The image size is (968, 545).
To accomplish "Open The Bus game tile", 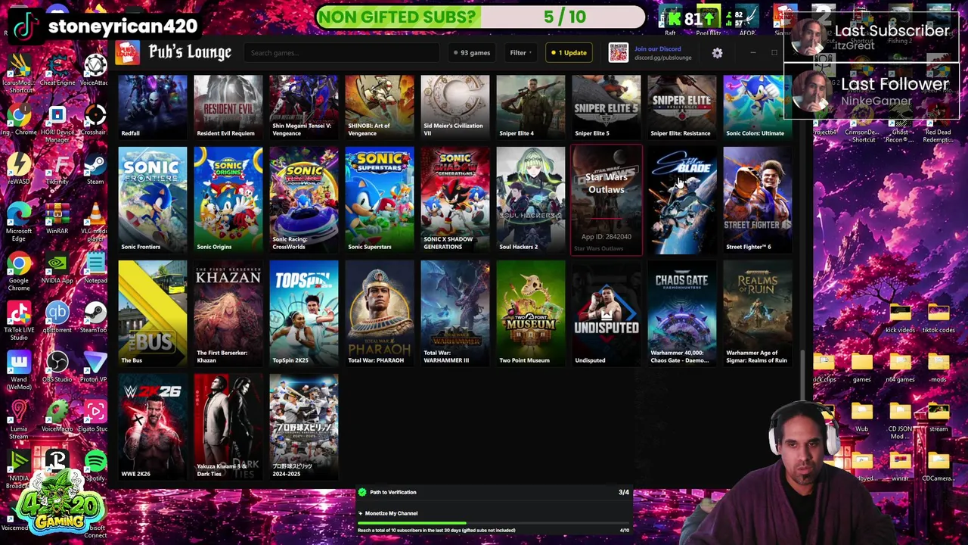I will (x=152, y=313).
